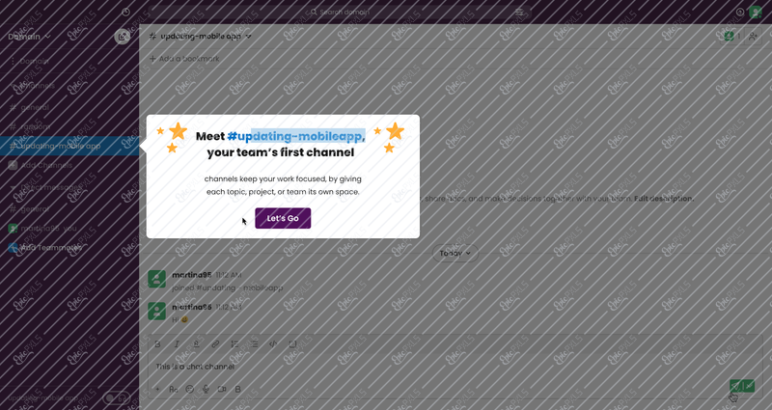
Task: Insert a link using the link icon
Action: tap(215, 344)
